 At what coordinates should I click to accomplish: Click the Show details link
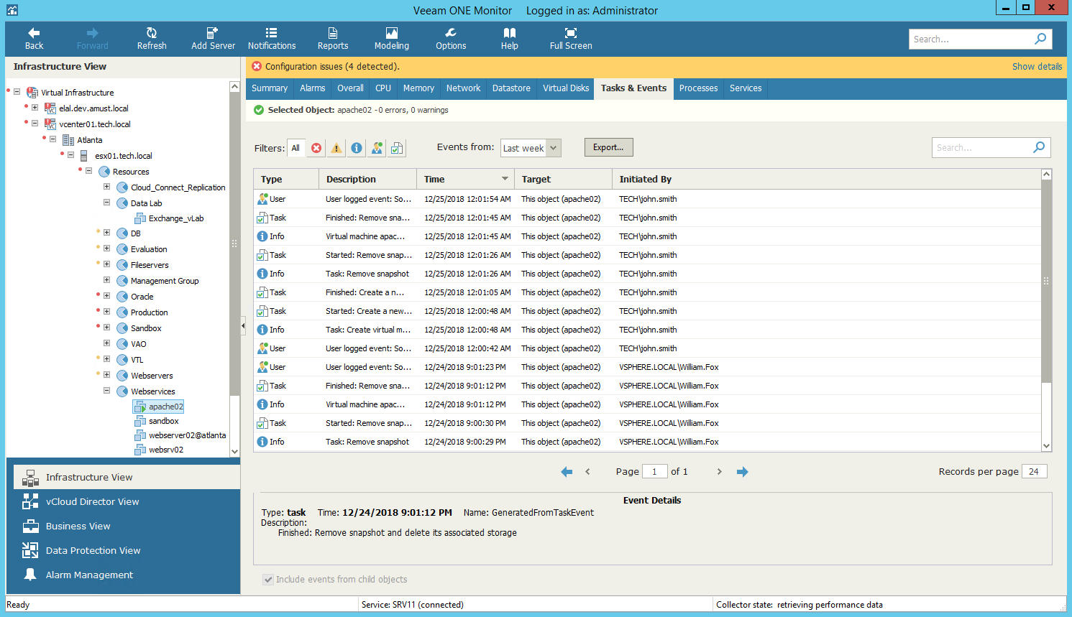point(1037,66)
